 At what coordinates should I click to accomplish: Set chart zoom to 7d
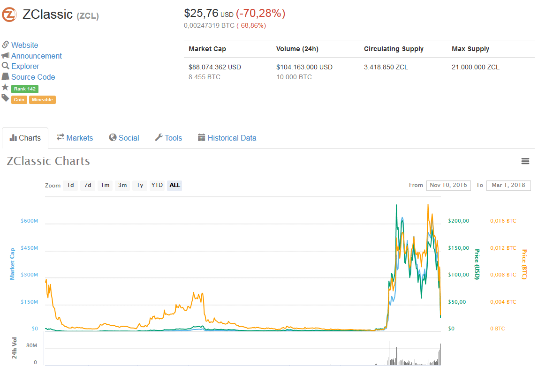(x=88, y=185)
